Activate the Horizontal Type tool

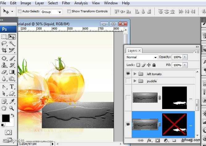click(x=12, y=87)
